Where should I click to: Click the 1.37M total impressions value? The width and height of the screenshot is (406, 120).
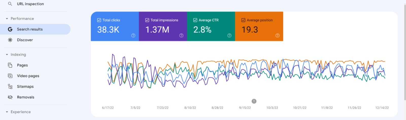tap(157, 30)
